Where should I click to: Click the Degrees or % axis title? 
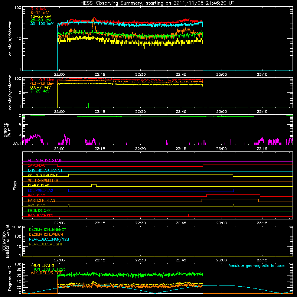point(10,278)
